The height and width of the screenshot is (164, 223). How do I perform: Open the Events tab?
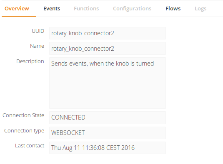coord(52,9)
